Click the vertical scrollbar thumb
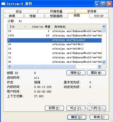 click(104, 30)
